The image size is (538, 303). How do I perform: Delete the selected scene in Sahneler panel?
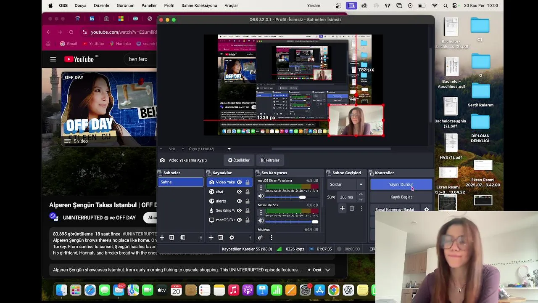click(x=171, y=238)
